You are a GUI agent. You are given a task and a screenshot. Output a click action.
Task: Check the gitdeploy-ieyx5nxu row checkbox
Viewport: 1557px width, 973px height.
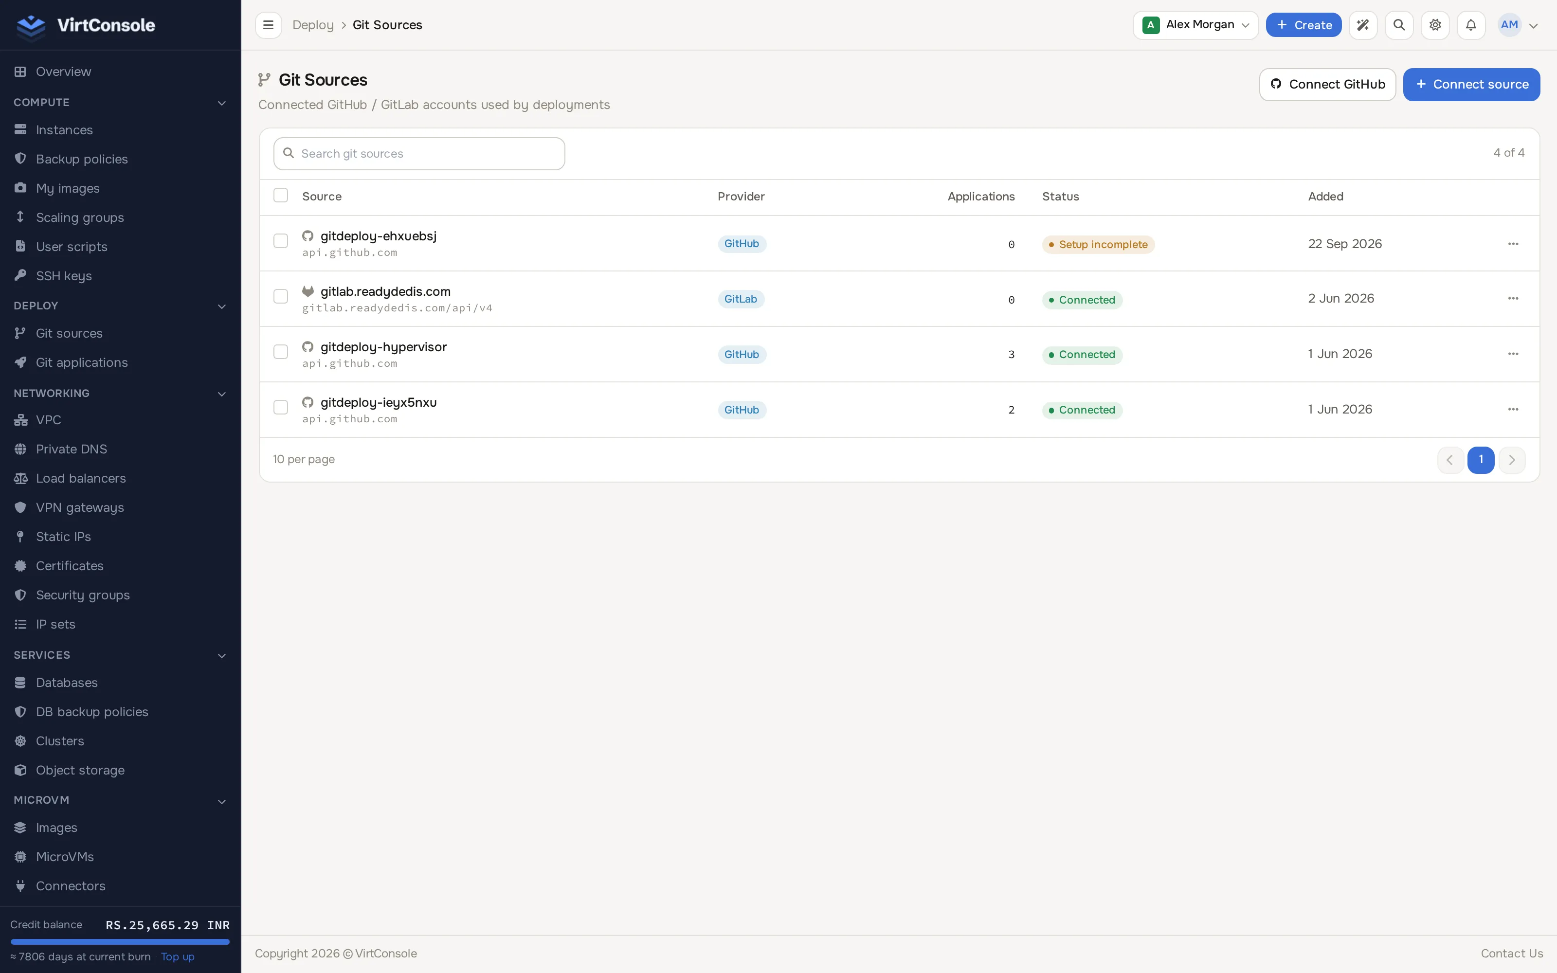[x=281, y=407]
